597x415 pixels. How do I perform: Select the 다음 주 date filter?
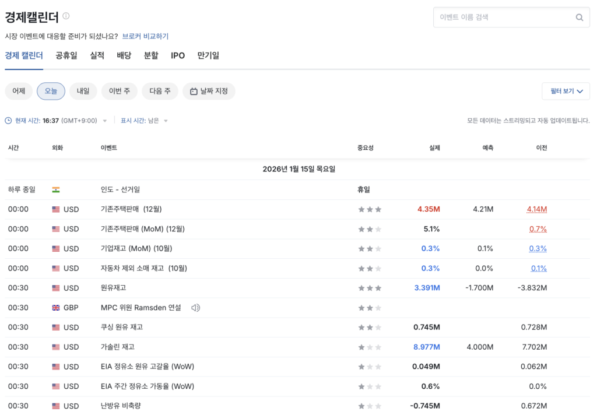[160, 91]
